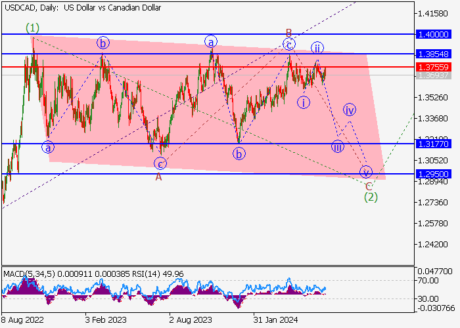The image size is (460, 328).
Task: Click the 1.27360 price axis value
Action: click(433, 202)
